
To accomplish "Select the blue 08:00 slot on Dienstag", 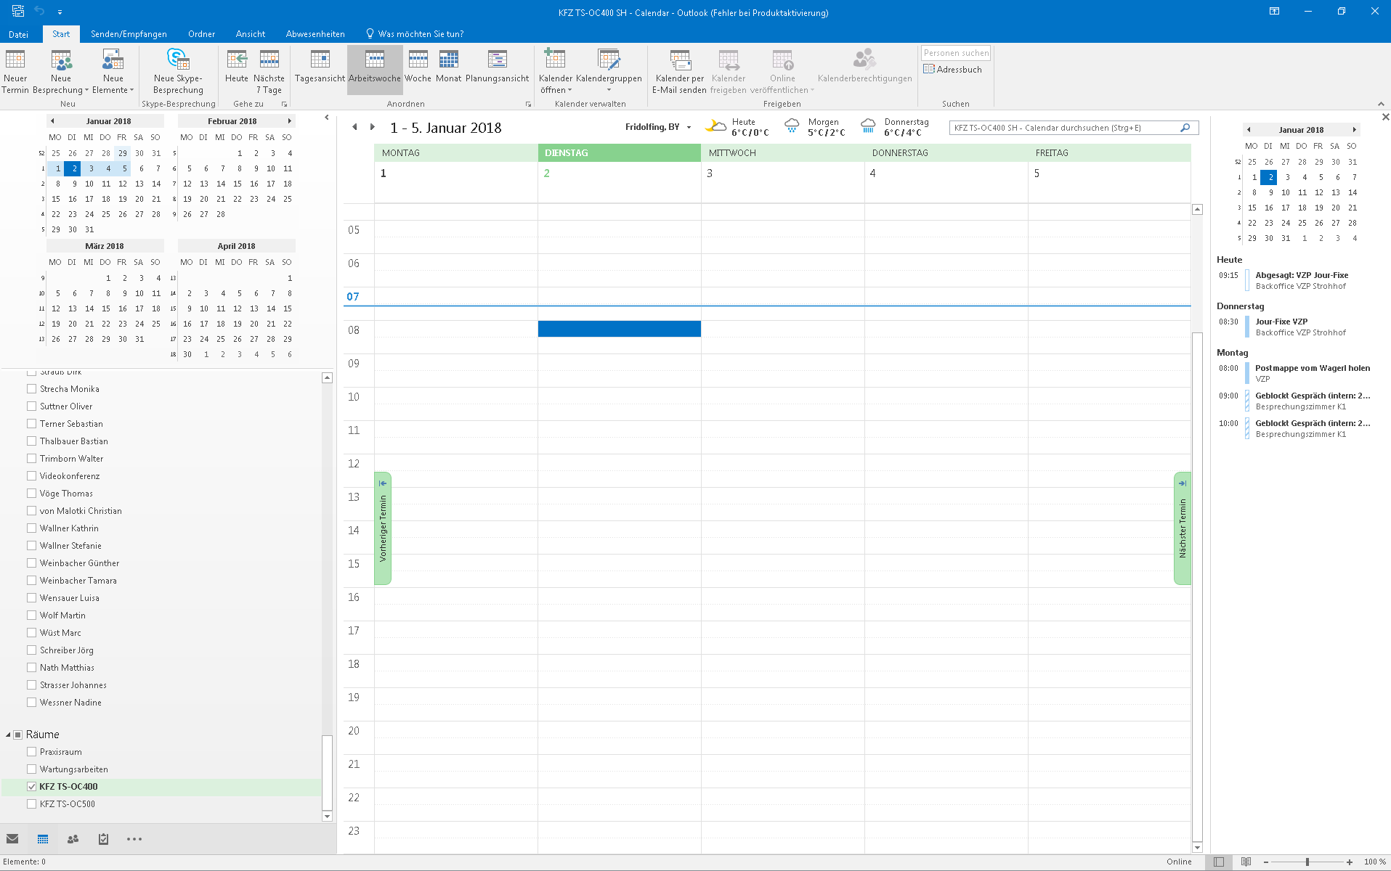I will pos(620,329).
